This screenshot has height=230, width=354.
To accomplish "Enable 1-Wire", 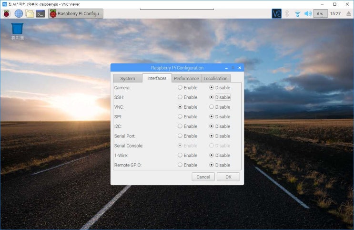I will coord(187,156).
